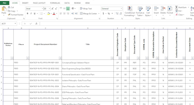Open the Arial font name dropdown
Screen dimensions: 194x105
[43, 9]
